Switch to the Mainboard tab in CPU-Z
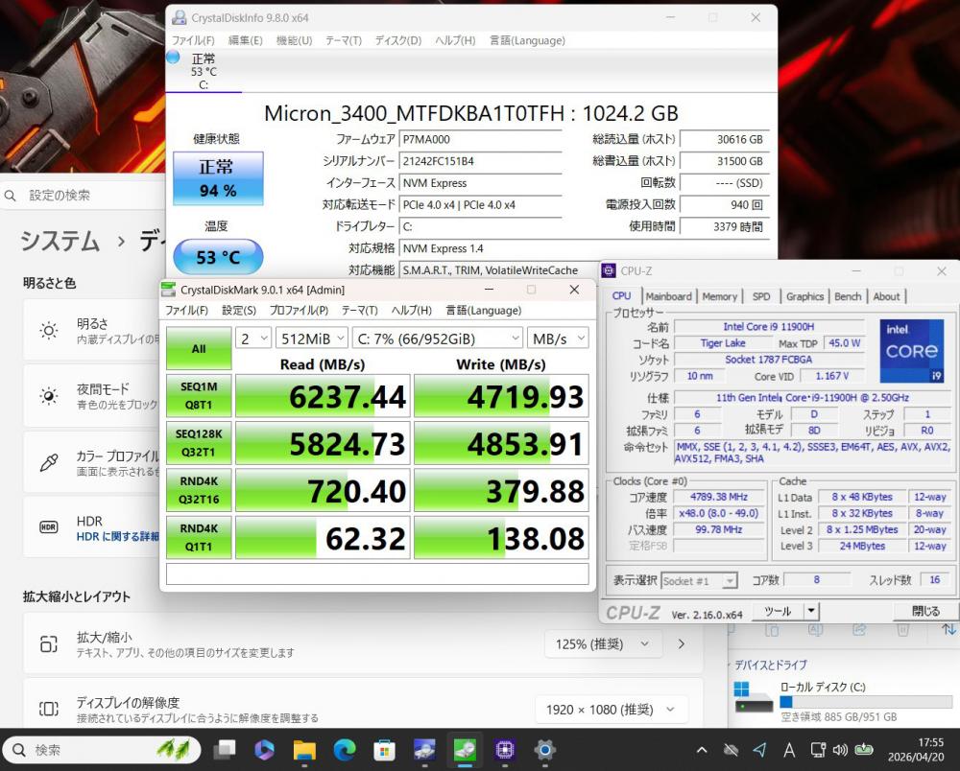Image resolution: width=960 pixels, height=771 pixels. point(668,296)
